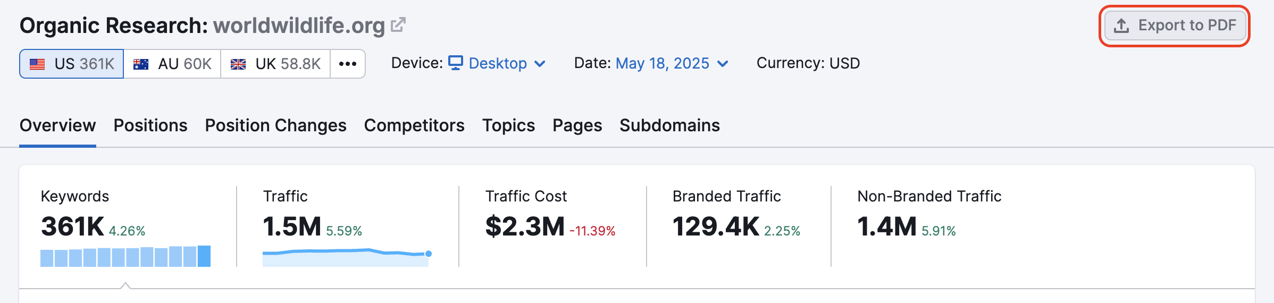Expand the Device Desktop dropdown

pyautogui.click(x=497, y=63)
